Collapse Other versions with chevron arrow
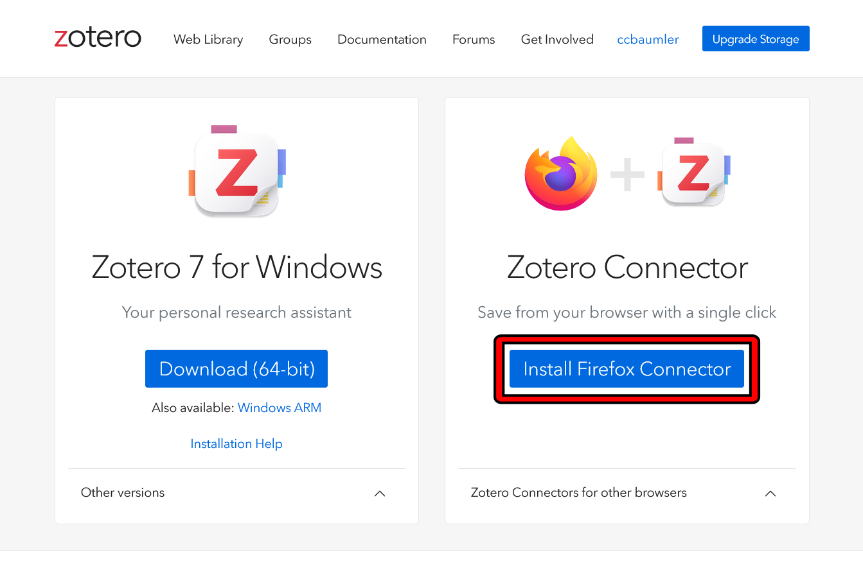 pos(380,494)
